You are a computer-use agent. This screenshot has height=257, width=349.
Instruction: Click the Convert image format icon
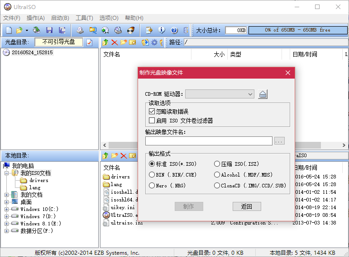click(x=93, y=30)
